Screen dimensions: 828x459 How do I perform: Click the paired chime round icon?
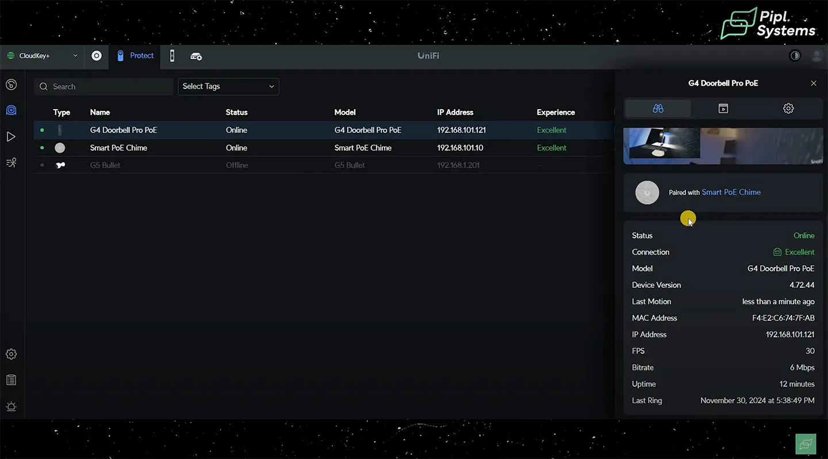click(x=647, y=192)
